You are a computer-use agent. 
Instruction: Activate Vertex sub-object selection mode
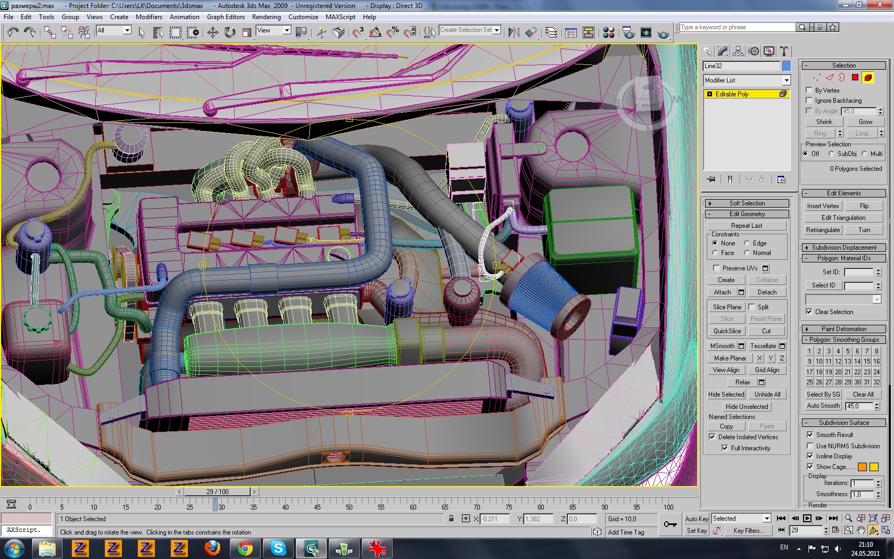click(x=816, y=78)
